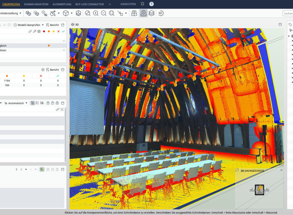Select the arrow selection tool
Image resolution: width=293 pixels, height=215 pixels.
120,13
